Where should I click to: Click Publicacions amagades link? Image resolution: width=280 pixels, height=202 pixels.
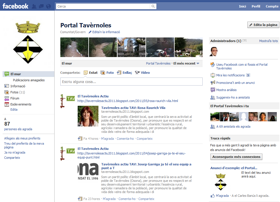point(29,80)
